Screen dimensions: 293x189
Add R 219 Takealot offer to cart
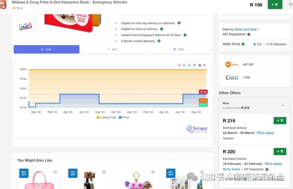coord(280,121)
